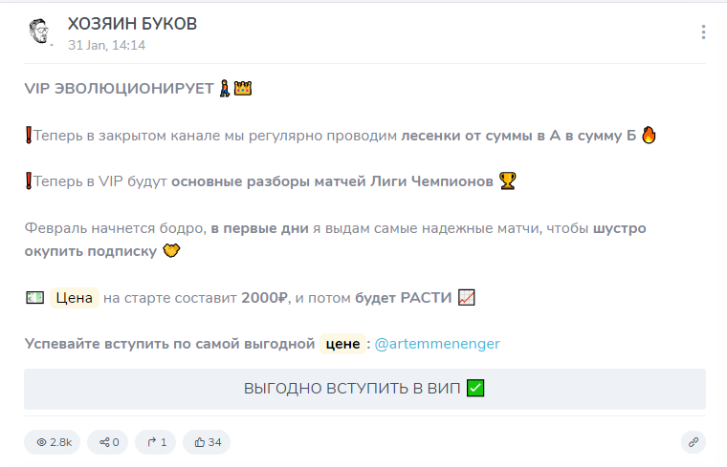Open the post options three-dot menu

click(703, 32)
